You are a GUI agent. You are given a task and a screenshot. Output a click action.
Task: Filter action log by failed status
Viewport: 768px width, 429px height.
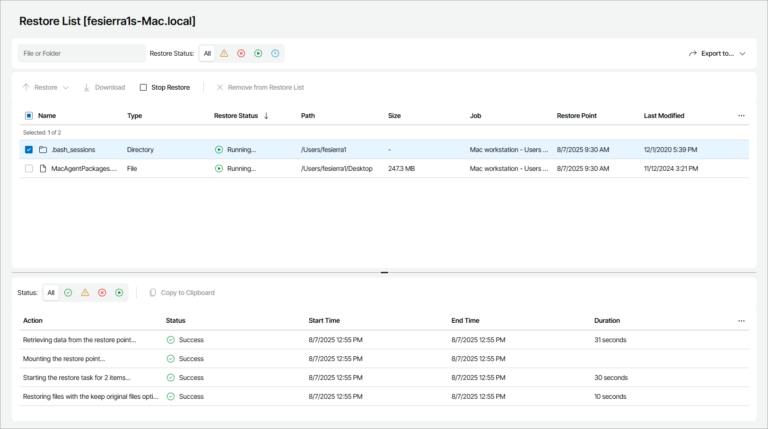click(102, 293)
